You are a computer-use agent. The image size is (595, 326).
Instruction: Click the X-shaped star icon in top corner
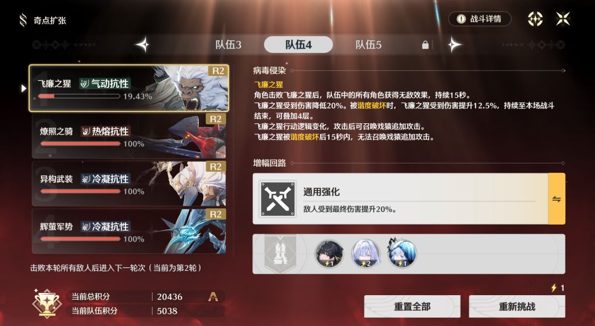(563, 19)
